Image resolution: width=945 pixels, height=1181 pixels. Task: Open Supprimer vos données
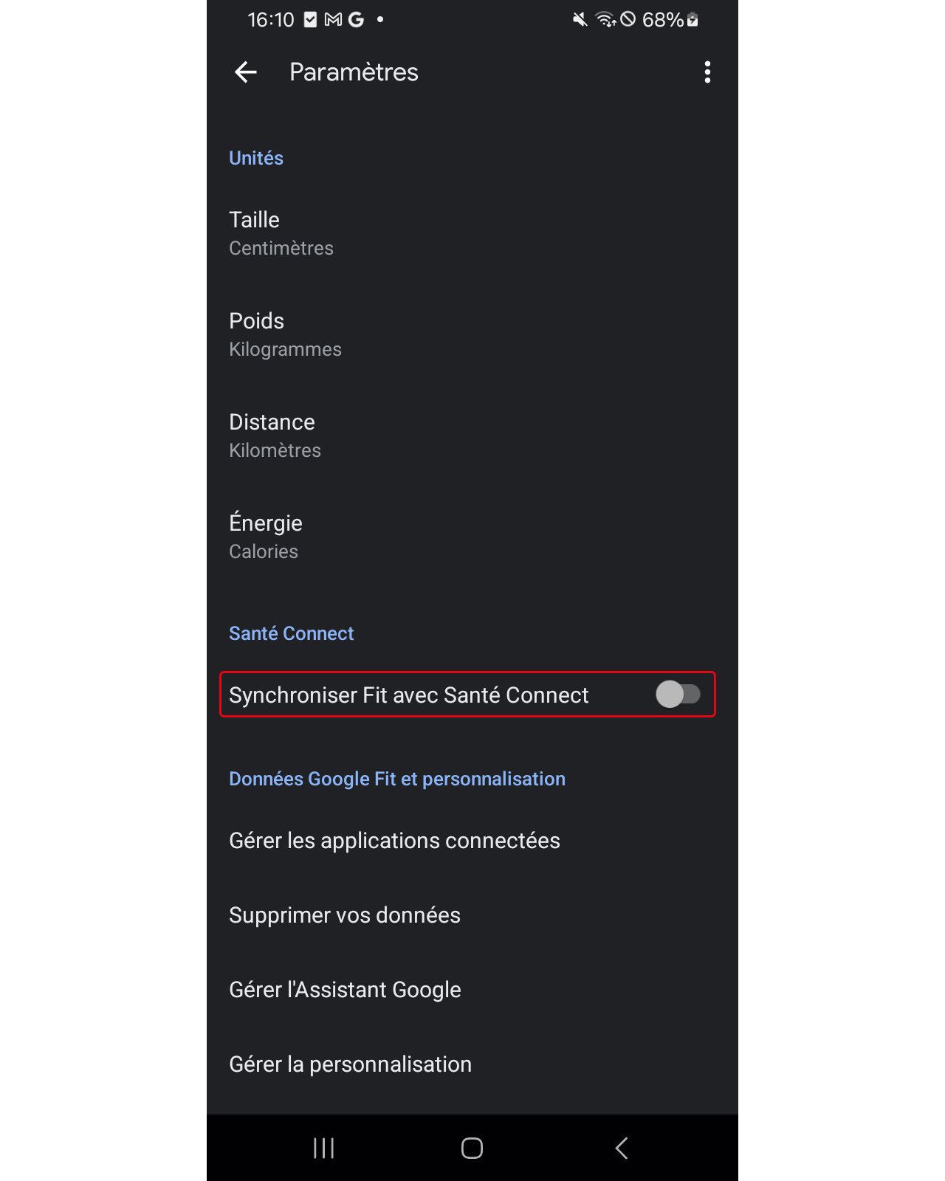472,915
